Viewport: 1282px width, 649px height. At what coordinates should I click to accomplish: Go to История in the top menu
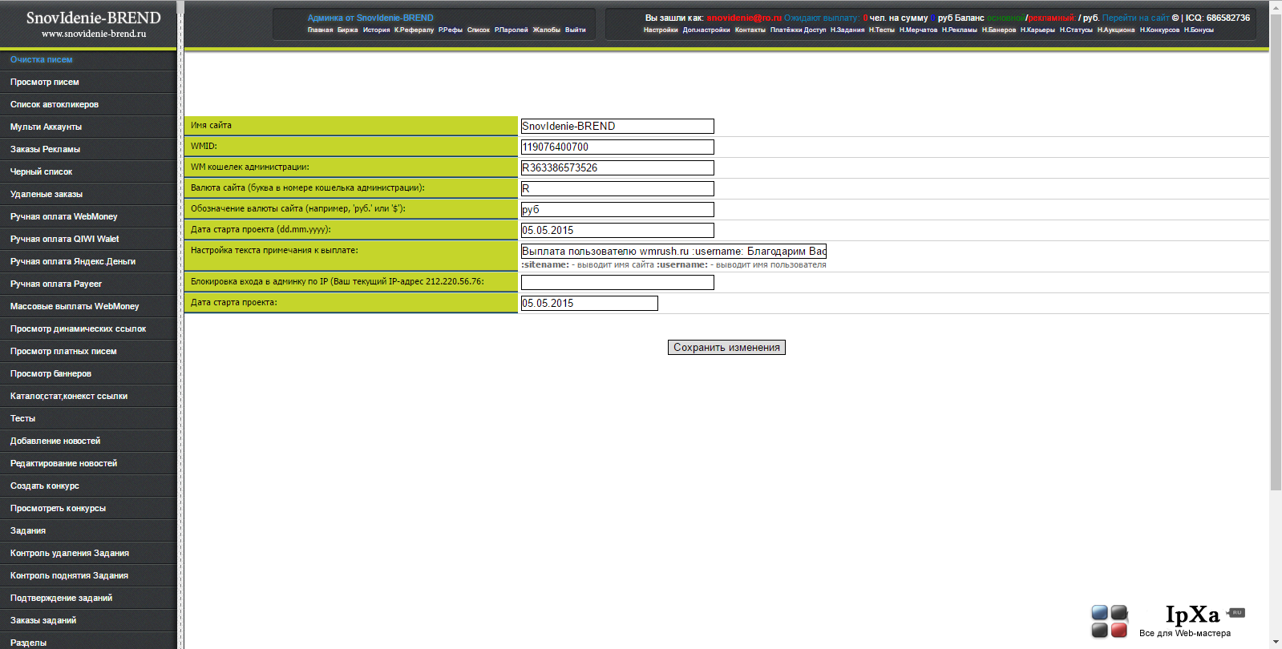[376, 30]
